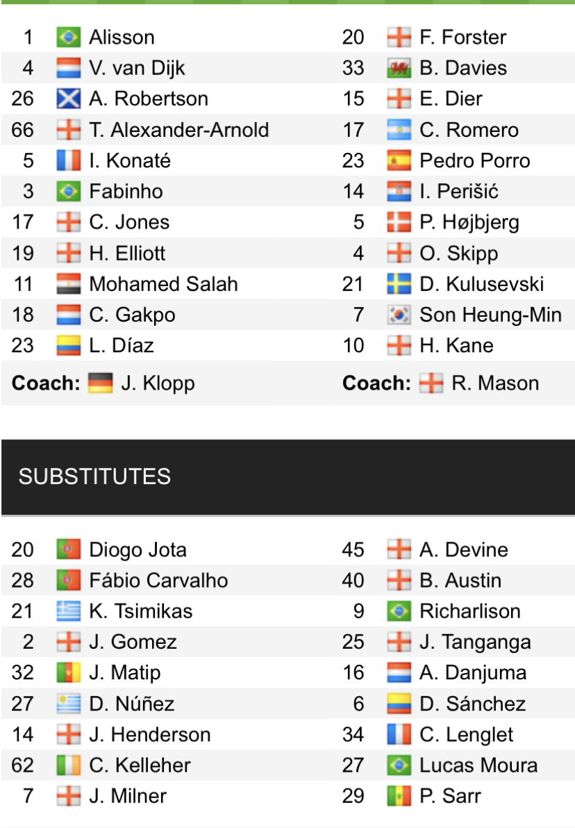Click the Ireland flag beside C. Kelleher

[x=68, y=765]
